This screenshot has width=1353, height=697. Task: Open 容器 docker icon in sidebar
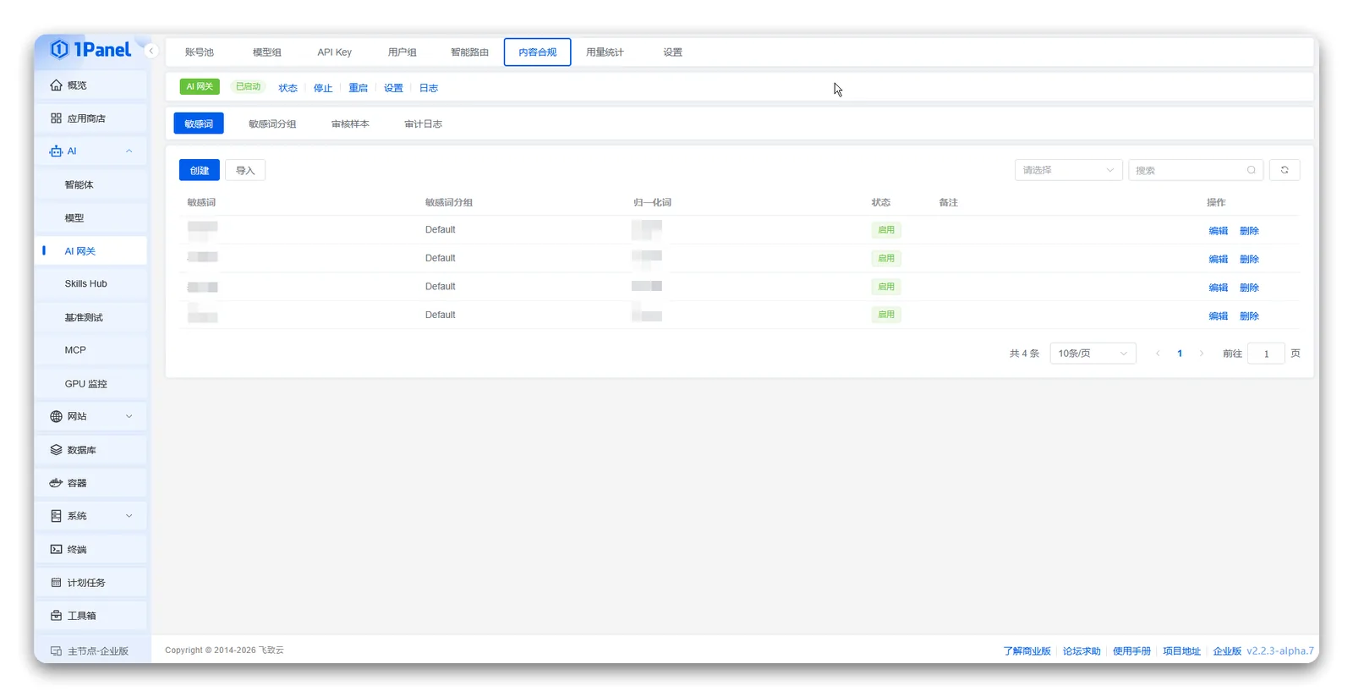56,483
